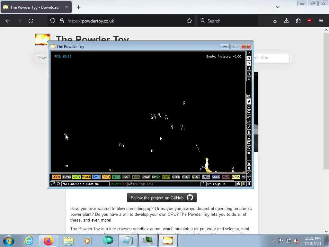The image size is (329, 247).
Task: Open the simulation browser icon in bottom bar
Action: (x=52, y=184)
